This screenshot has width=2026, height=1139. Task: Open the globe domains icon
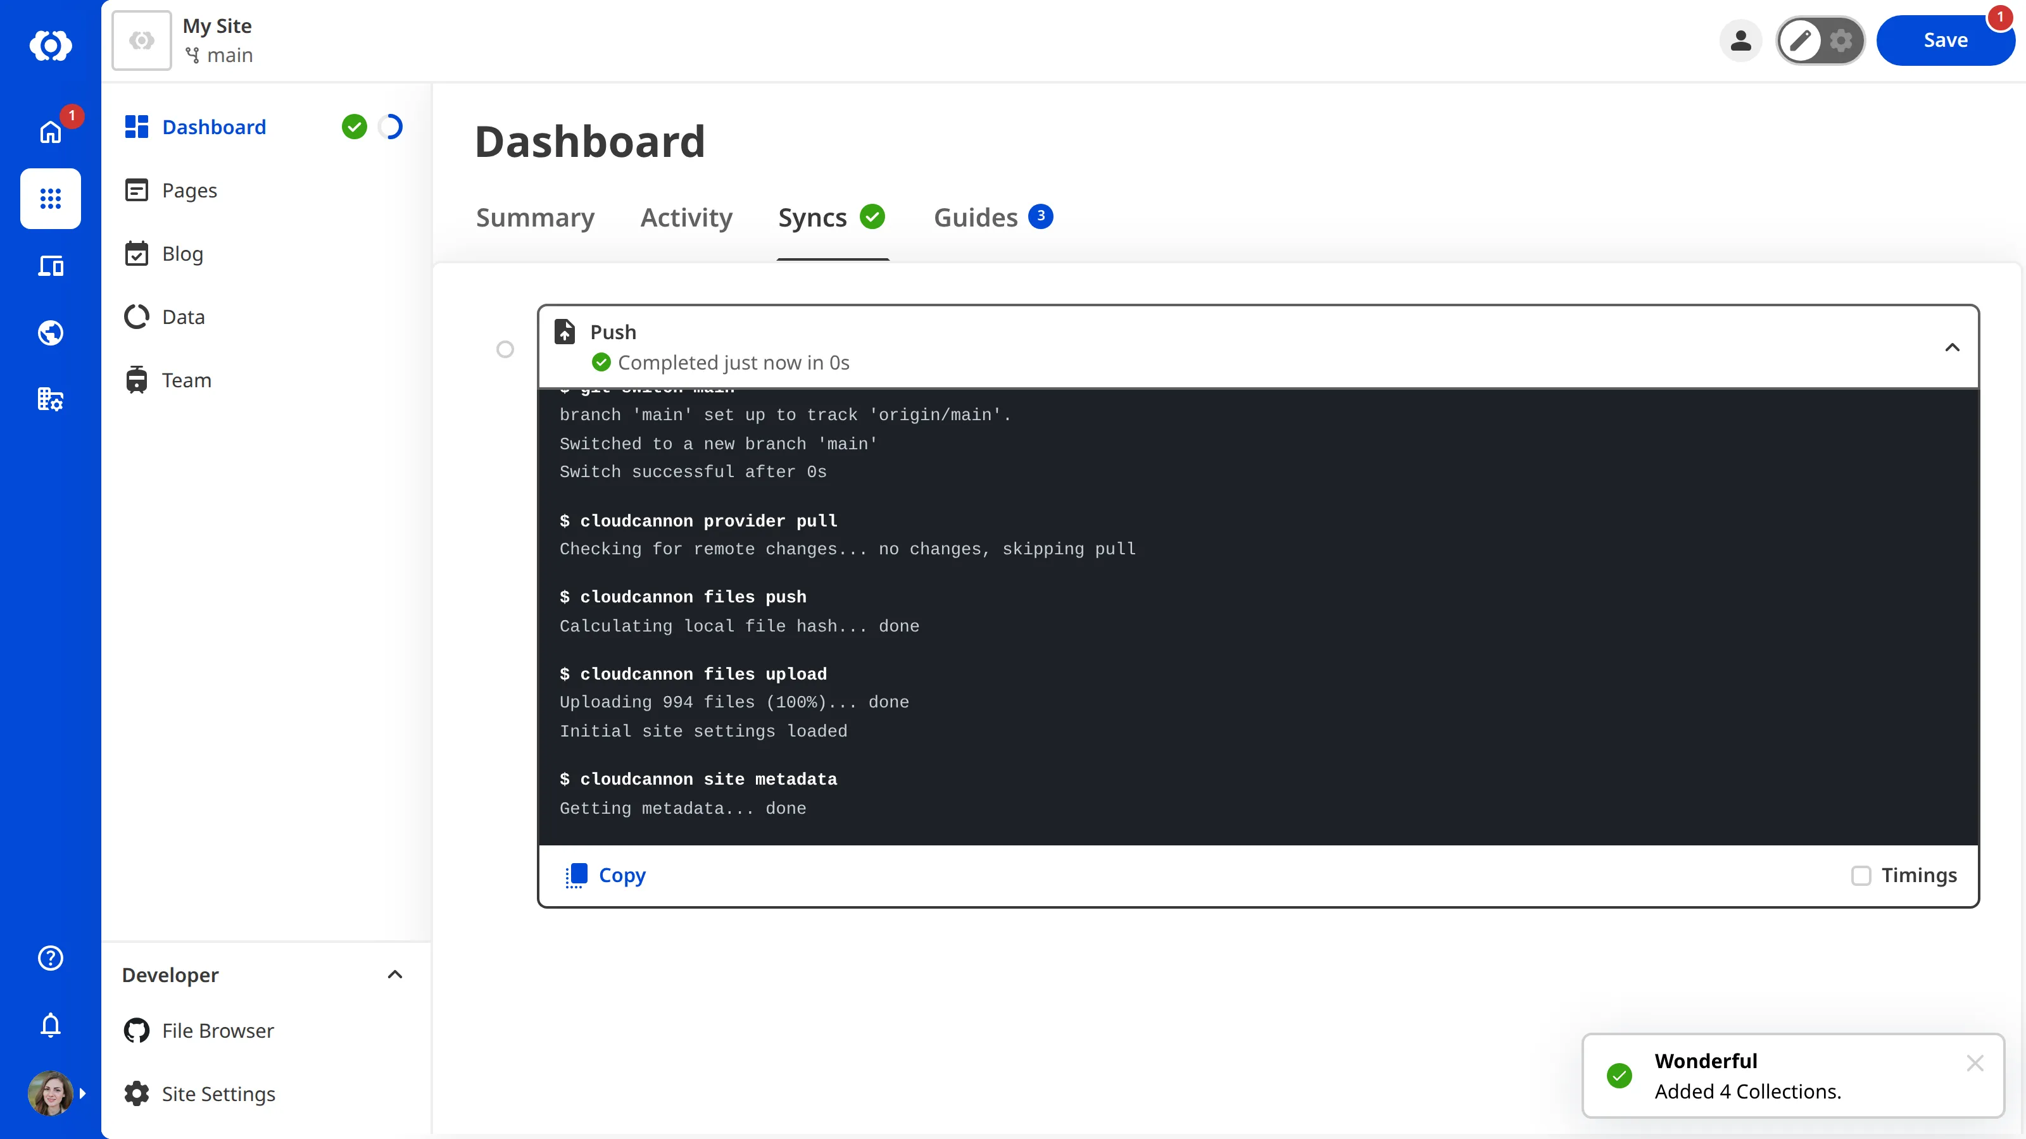click(51, 332)
